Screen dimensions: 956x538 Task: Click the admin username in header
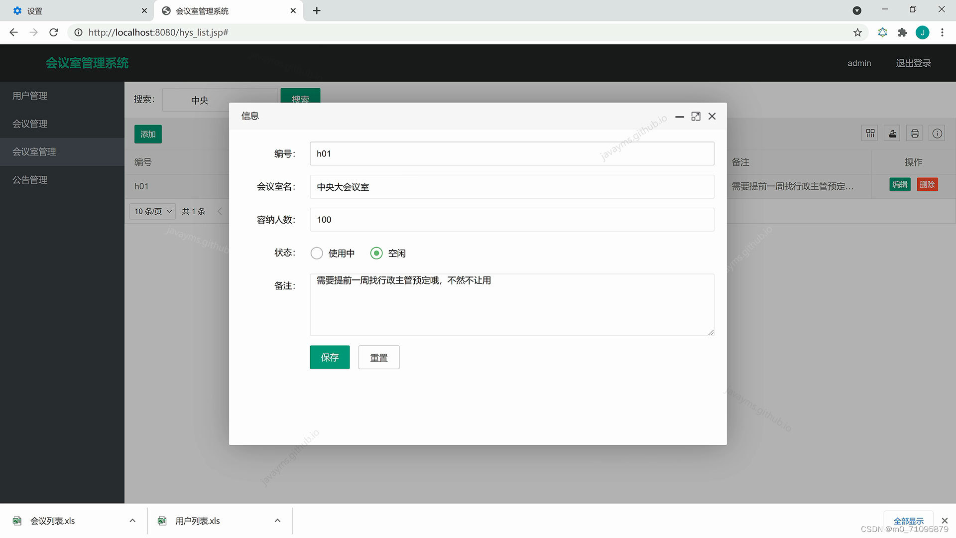859,63
